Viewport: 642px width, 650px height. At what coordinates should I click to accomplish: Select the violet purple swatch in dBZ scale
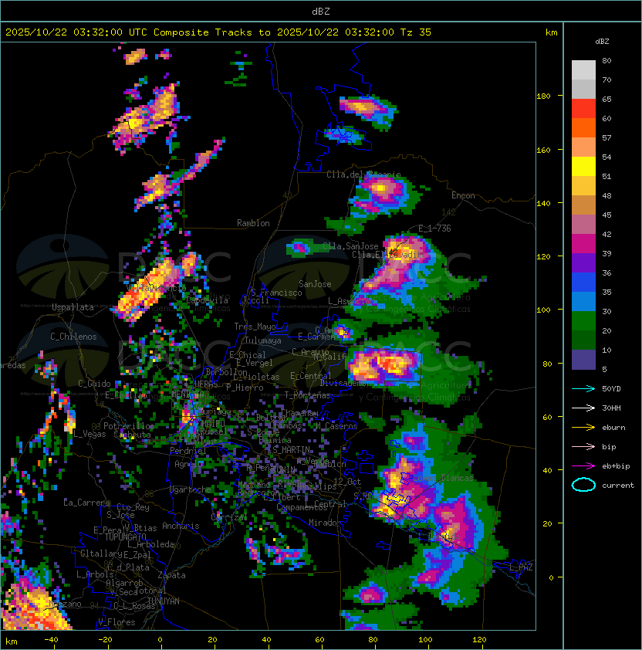(583, 263)
